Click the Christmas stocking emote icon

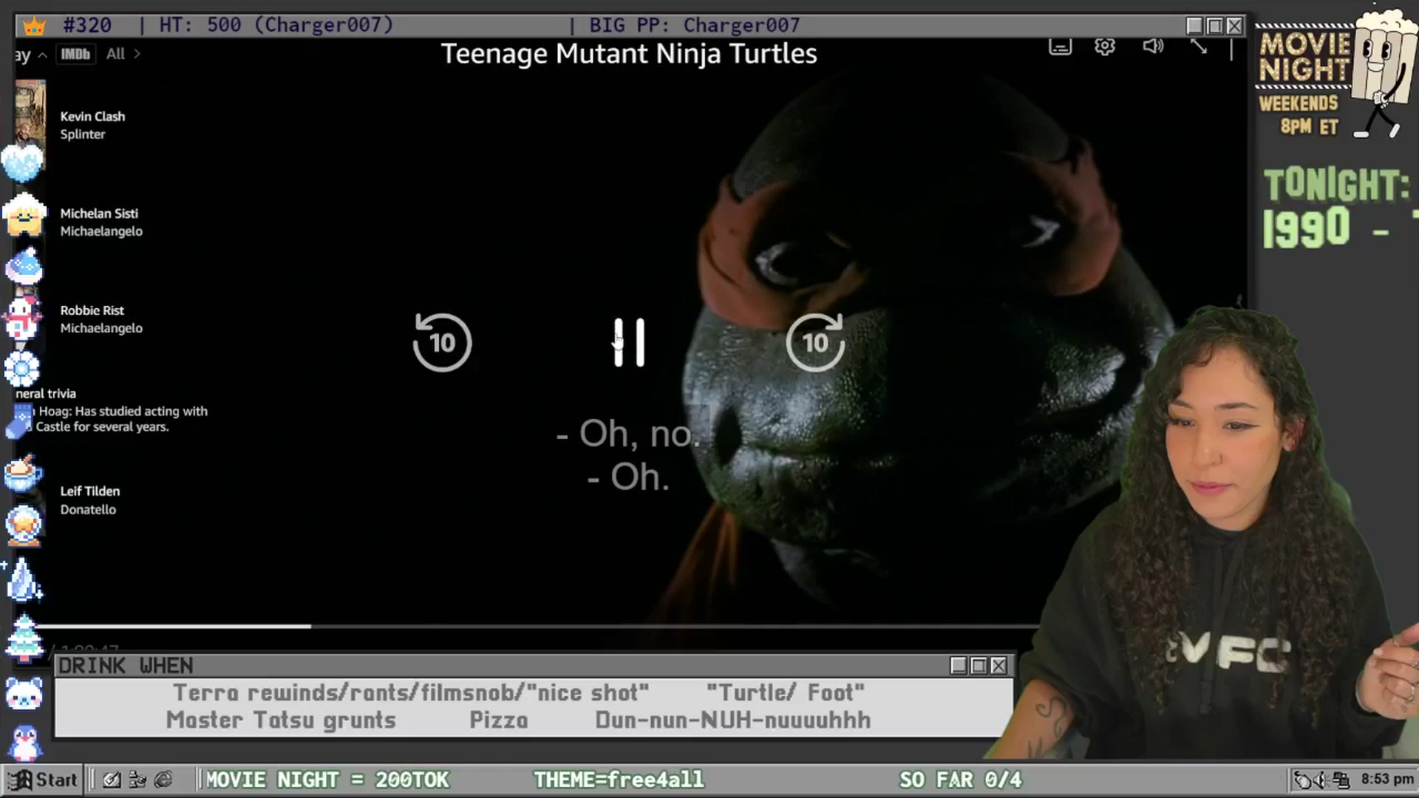19,421
